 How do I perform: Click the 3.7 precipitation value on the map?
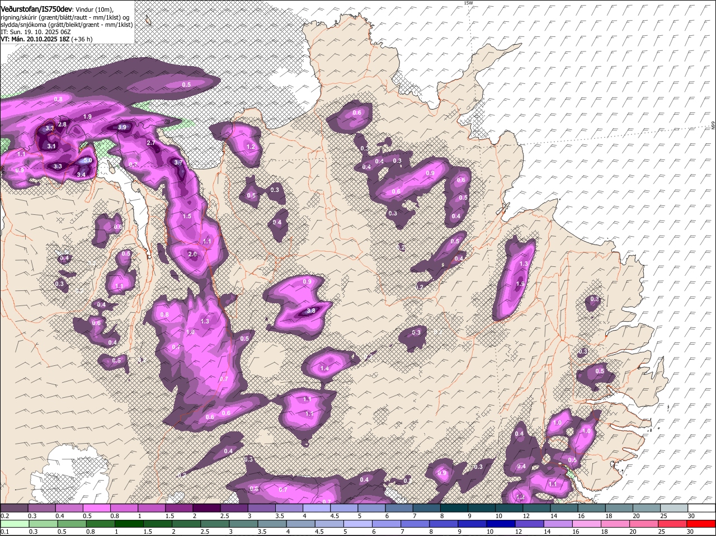178,162
